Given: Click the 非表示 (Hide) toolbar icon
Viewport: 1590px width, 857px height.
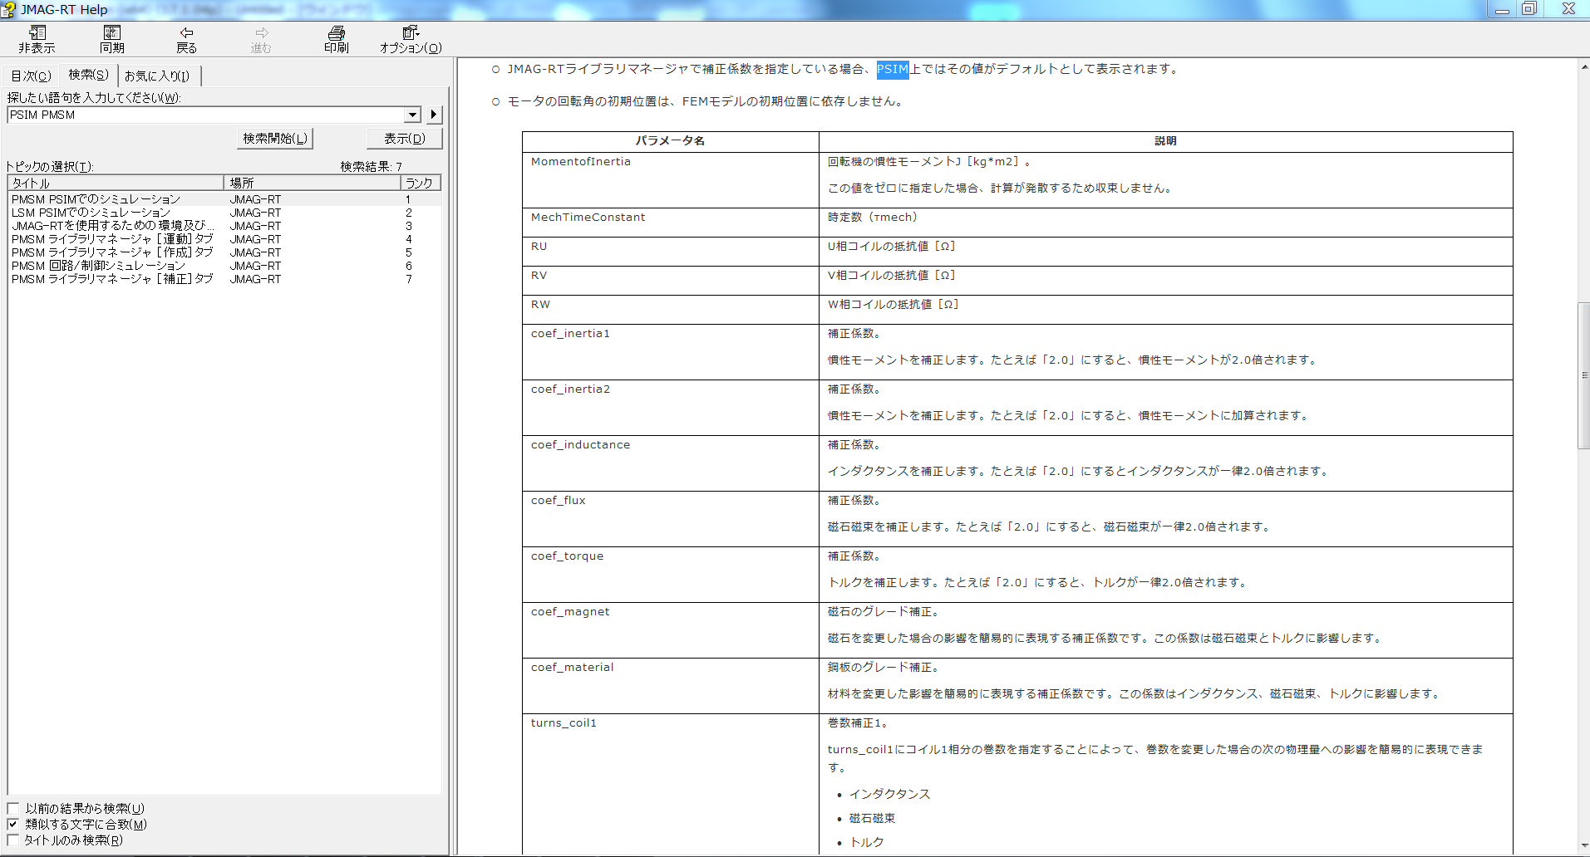Looking at the screenshot, I should click(37, 33).
